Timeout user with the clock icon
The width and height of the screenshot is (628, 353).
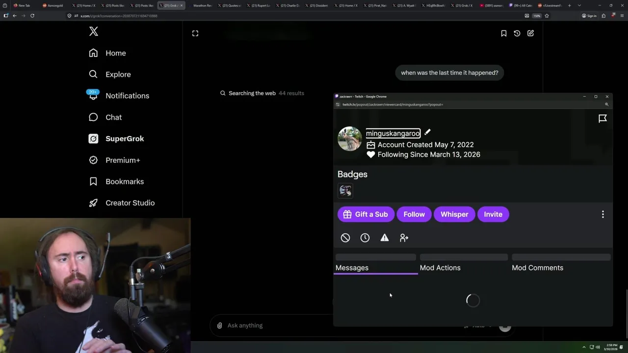365,238
